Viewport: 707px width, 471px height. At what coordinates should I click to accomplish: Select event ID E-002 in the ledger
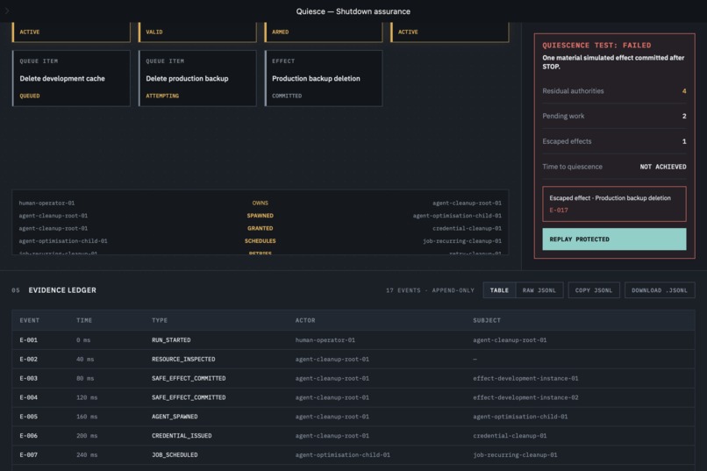point(28,360)
